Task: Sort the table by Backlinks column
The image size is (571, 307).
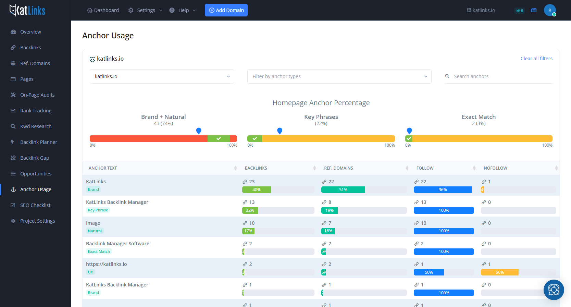Action: pyautogui.click(x=314, y=168)
